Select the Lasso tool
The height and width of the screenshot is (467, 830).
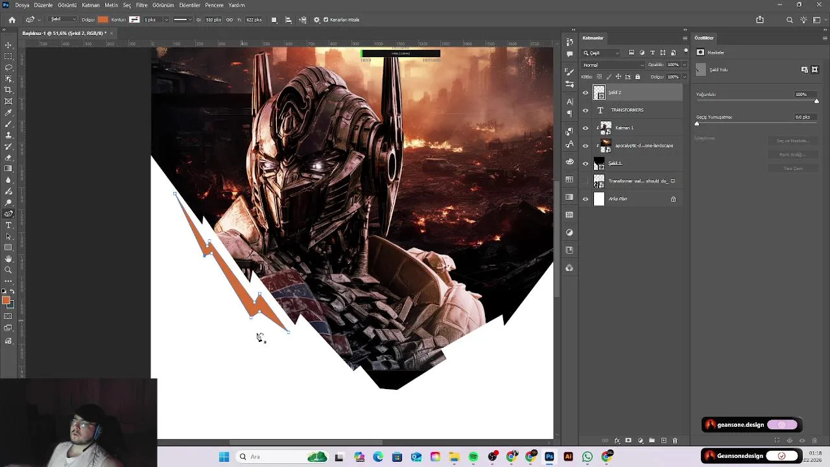[8, 67]
